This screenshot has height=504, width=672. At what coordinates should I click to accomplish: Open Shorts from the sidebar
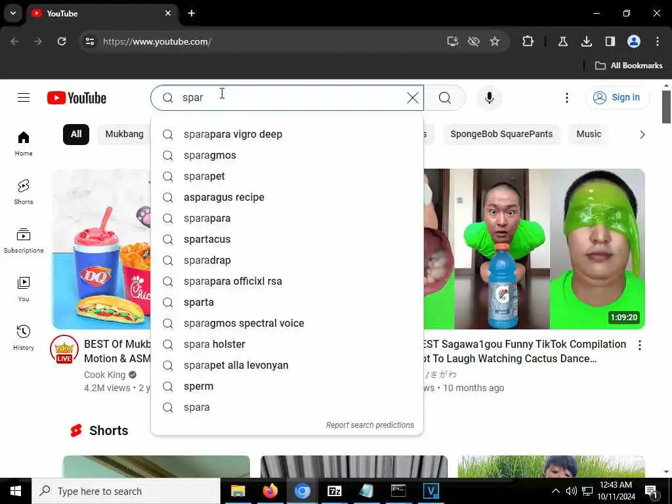24,192
